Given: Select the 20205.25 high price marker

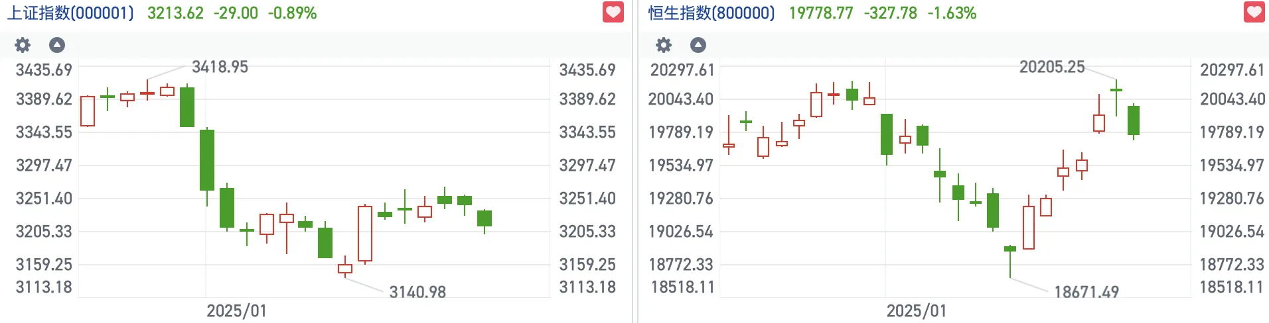Looking at the screenshot, I should pos(1052,67).
